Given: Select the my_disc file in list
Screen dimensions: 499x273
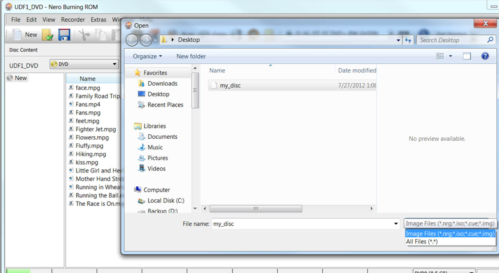Looking at the screenshot, I should click(x=230, y=85).
